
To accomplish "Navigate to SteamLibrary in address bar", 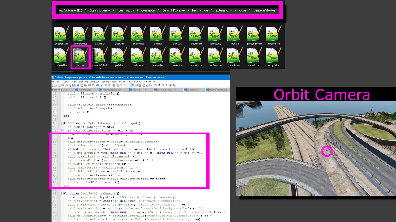I will [x=100, y=10].
